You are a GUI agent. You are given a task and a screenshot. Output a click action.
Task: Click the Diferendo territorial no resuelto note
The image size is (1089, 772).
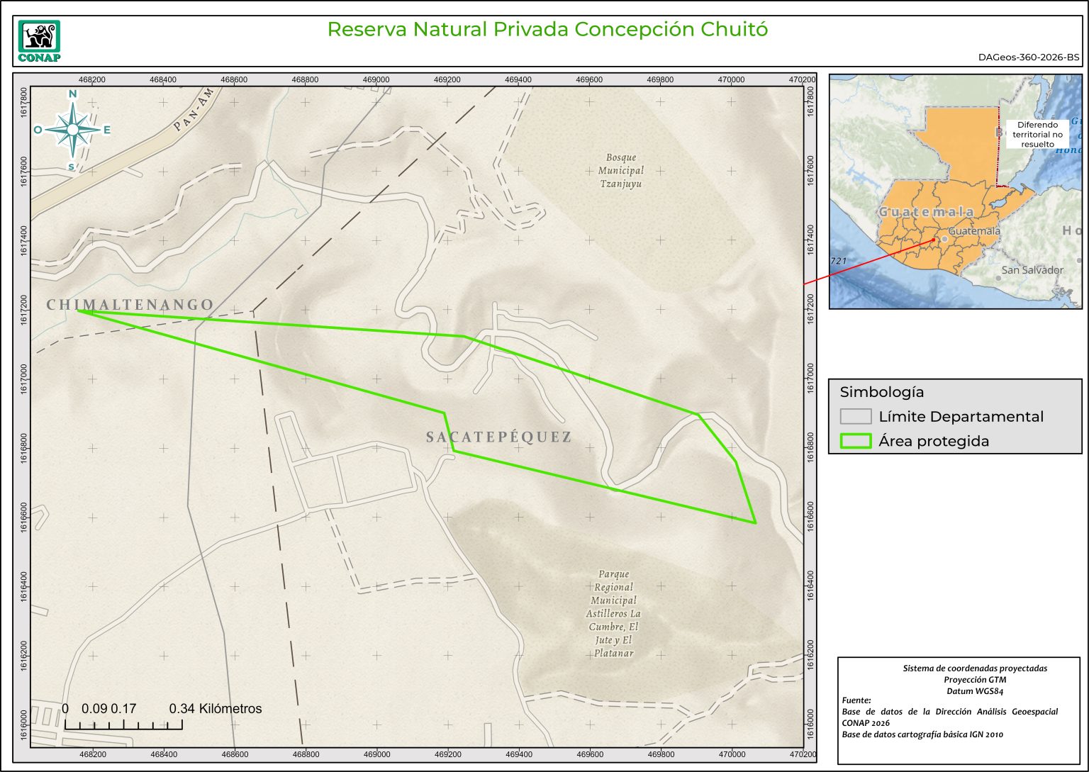[1037, 134]
